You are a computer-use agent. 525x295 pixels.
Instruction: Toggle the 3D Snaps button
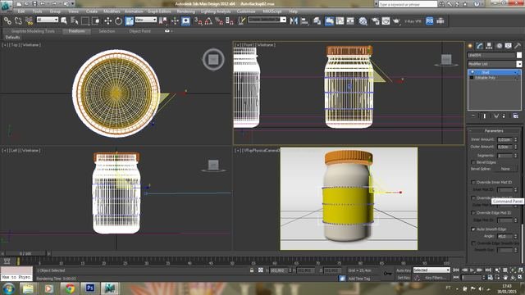point(199,21)
